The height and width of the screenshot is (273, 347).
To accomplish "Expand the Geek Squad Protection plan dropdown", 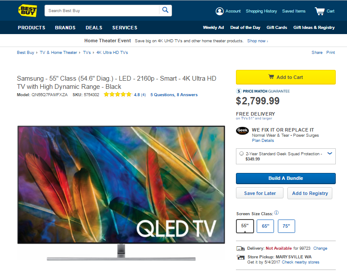I will 330,154.
